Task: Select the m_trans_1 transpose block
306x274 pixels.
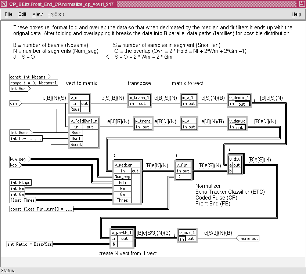Action: click(139, 98)
